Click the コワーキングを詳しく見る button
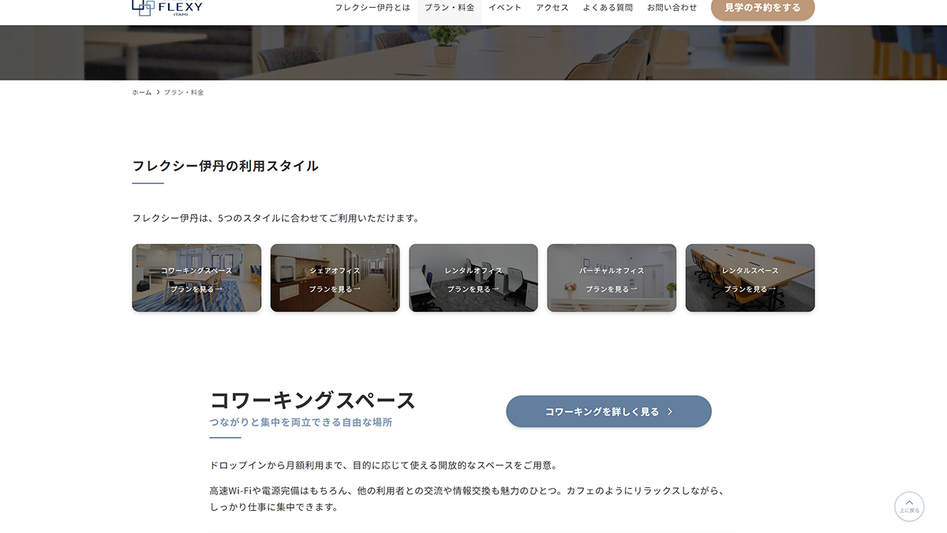This screenshot has height=533, width=947. coord(608,411)
